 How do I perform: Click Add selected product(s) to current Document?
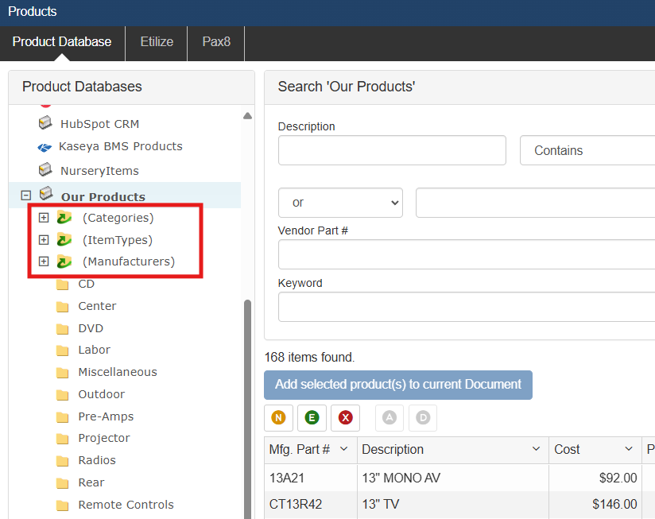tap(397, 385)
